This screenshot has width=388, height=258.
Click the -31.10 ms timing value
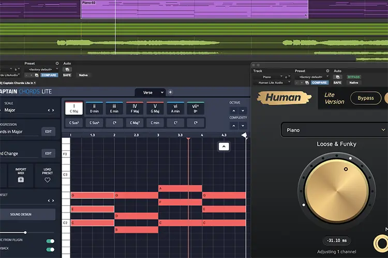point(337,240)
